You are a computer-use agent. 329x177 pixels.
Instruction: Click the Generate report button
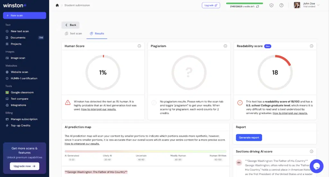[x=249, y=137]
